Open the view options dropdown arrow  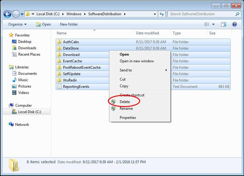[x=213, y=24]
